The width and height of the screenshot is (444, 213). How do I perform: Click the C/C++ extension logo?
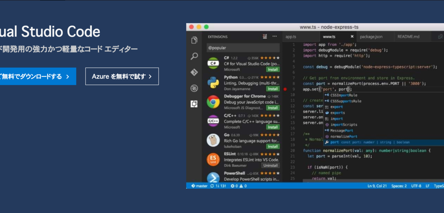click(x=213, y=121)
